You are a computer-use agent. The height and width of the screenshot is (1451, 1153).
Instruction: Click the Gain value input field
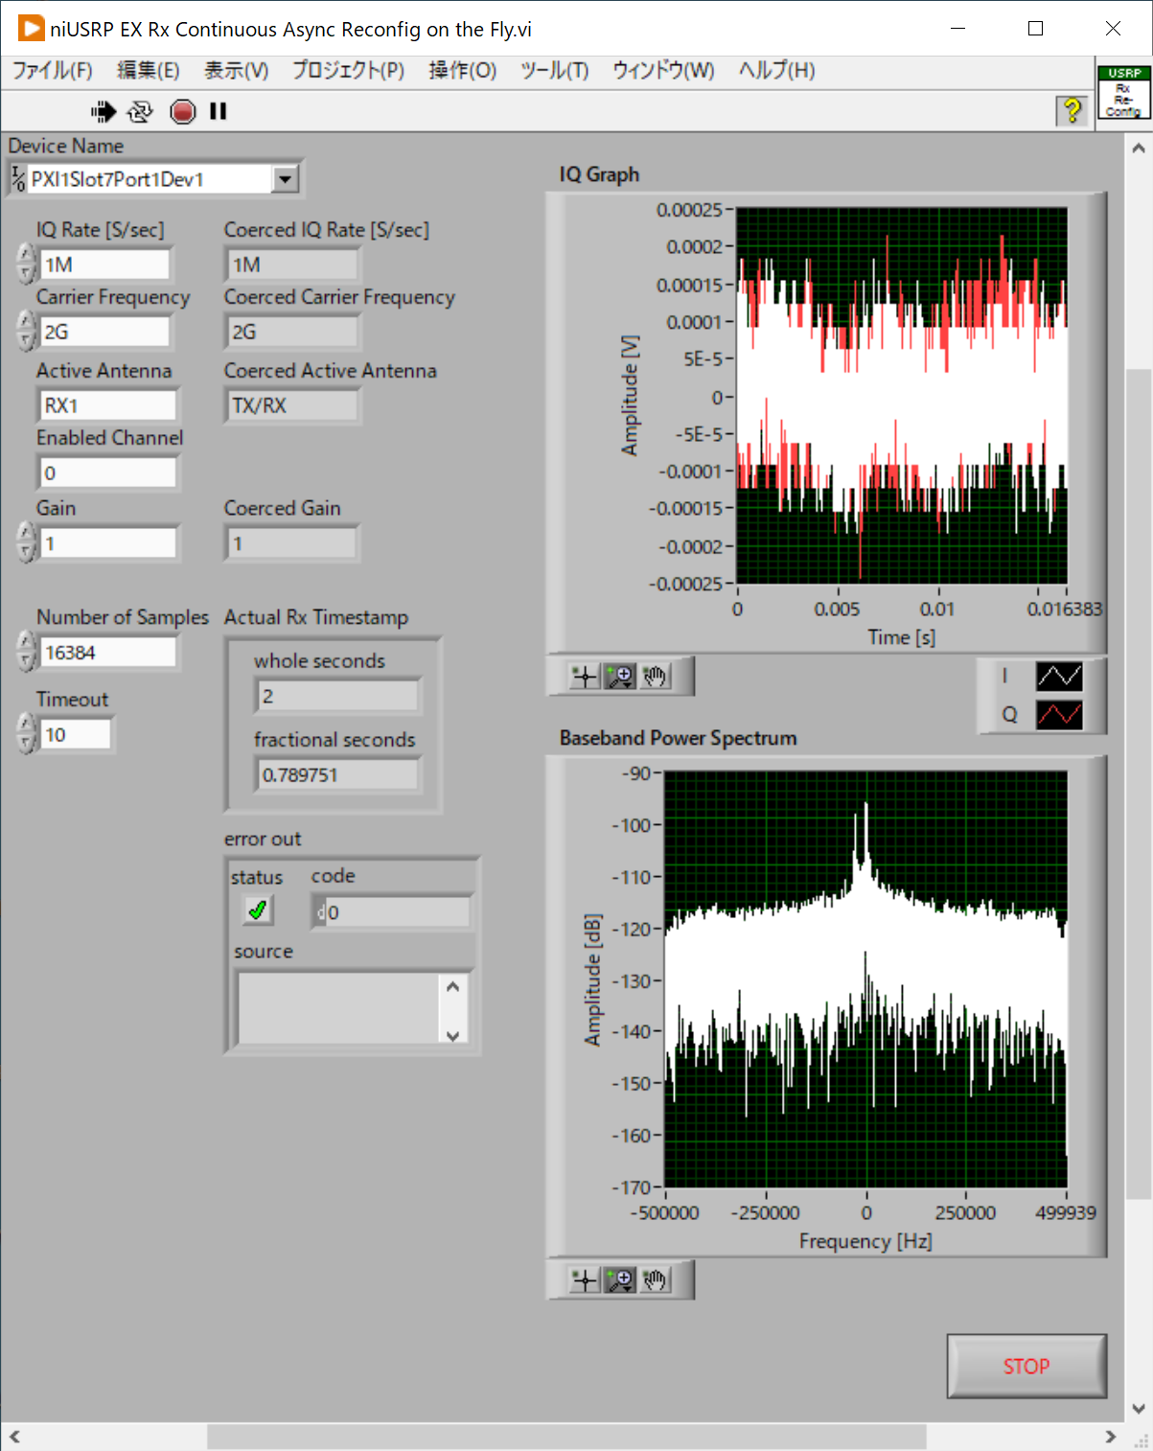coord(108,543)
